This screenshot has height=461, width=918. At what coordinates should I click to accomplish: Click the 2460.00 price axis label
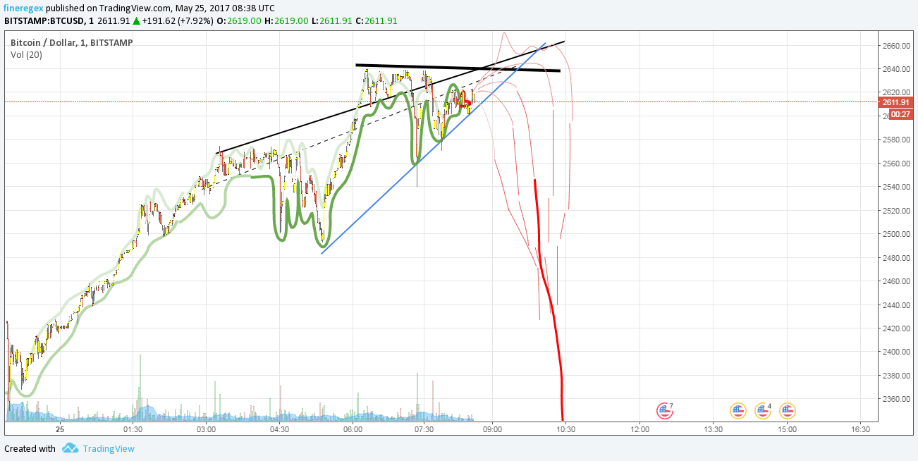[895, 281]
